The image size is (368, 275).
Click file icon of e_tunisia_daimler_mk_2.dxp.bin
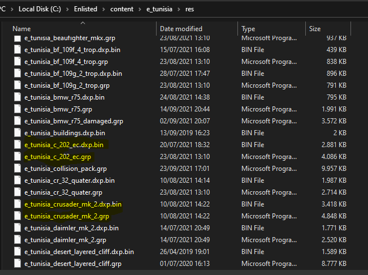[18, 228]
